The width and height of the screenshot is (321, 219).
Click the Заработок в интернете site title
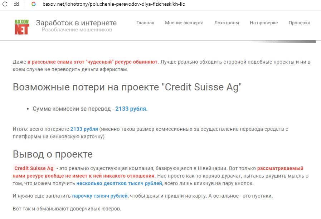point(76,23)
